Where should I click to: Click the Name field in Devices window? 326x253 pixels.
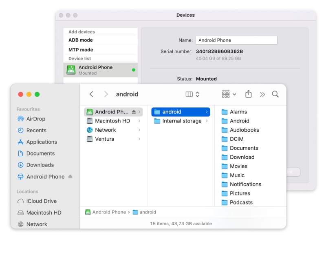pyautogui.click(x=236, y=40)
